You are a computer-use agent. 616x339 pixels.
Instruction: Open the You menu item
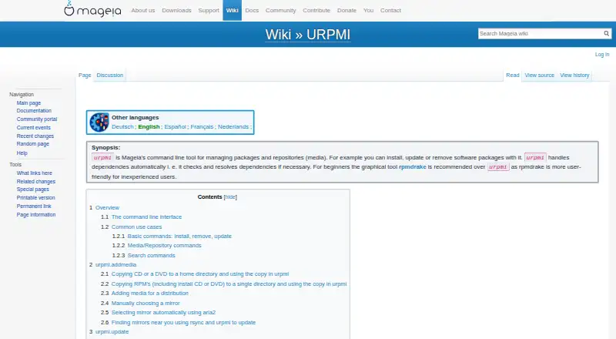[368, 11]
